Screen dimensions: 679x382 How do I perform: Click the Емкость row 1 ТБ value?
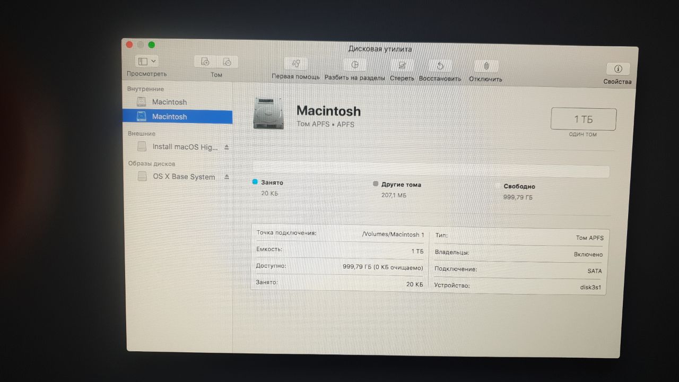pyautogui.click(x=417, y=251)
